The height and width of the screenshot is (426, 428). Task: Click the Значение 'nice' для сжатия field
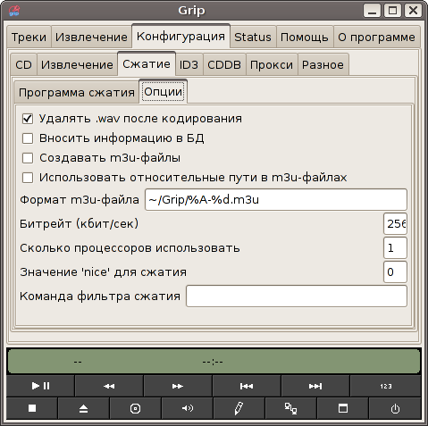pyautogui.click(x=395, y=271)
